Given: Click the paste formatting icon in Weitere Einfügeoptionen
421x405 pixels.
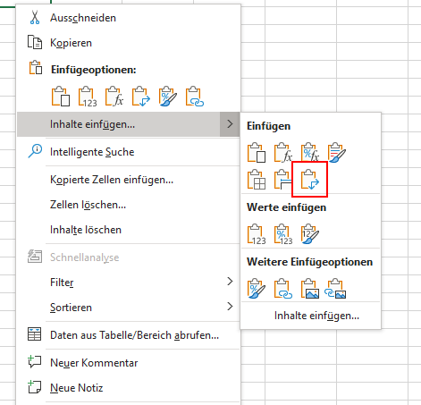Looking at the screenshot, I should (x=257, y=289).
